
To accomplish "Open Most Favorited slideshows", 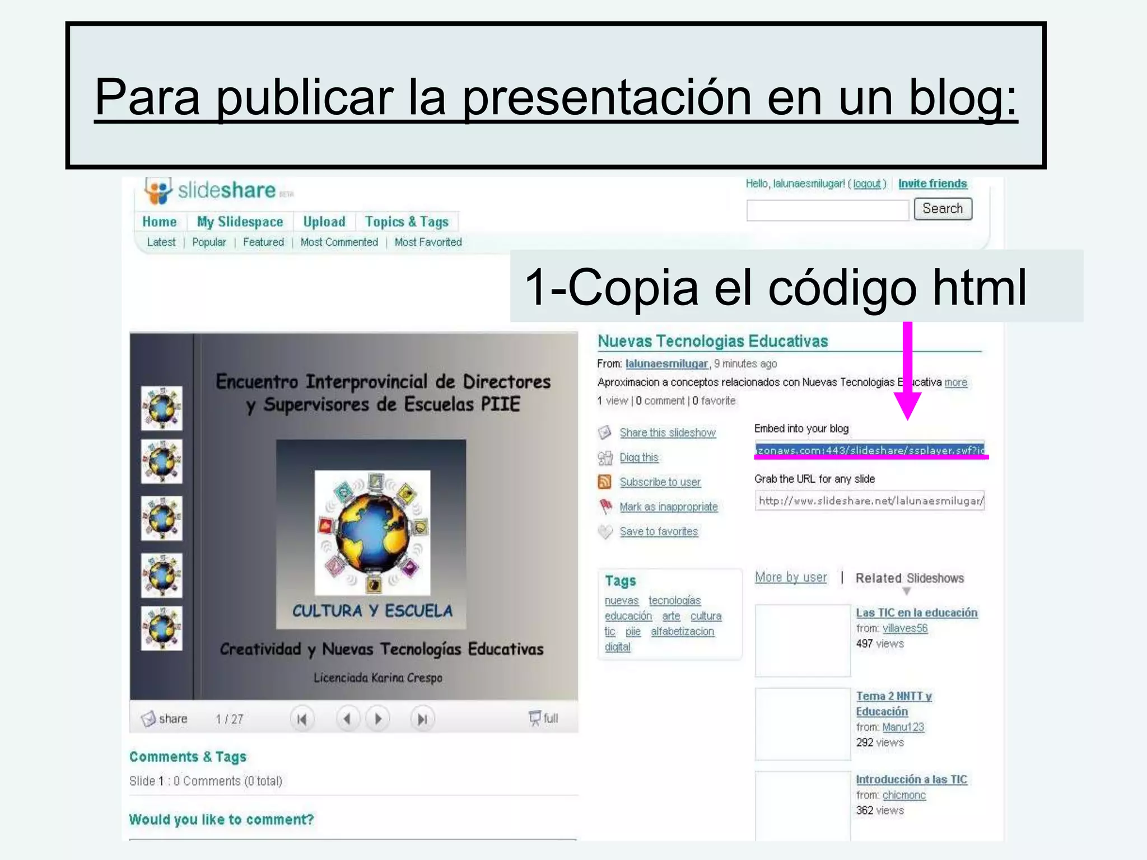I will click(428, 242).
